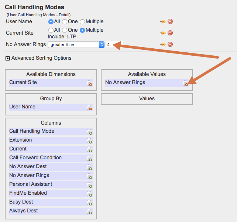
Task: Click the pin icon for User Name filter
Action: point(162,22)
